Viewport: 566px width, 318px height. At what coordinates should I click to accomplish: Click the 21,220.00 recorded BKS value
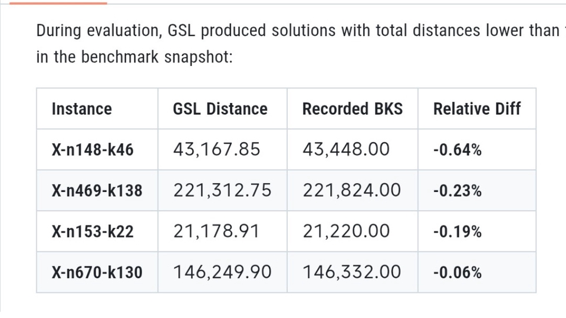click(346, 231)
